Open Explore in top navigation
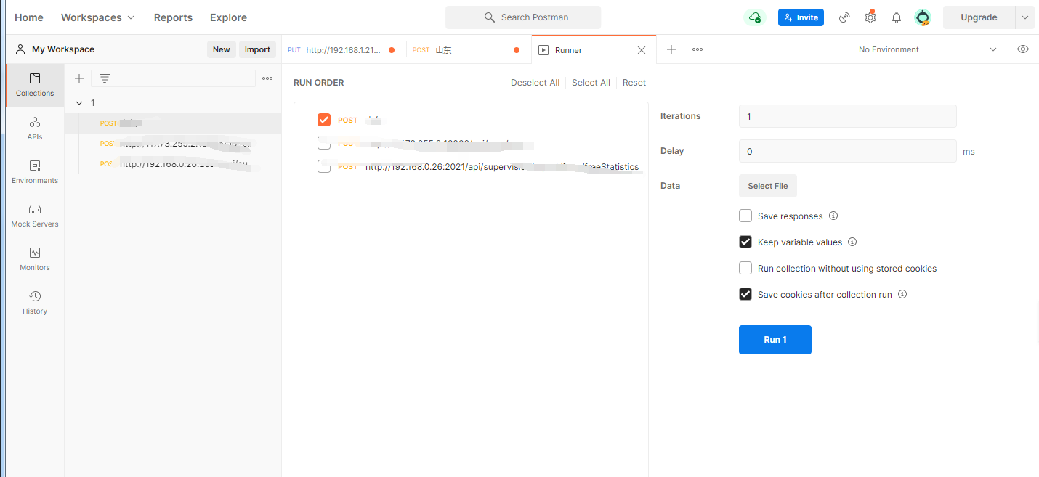 228,17
